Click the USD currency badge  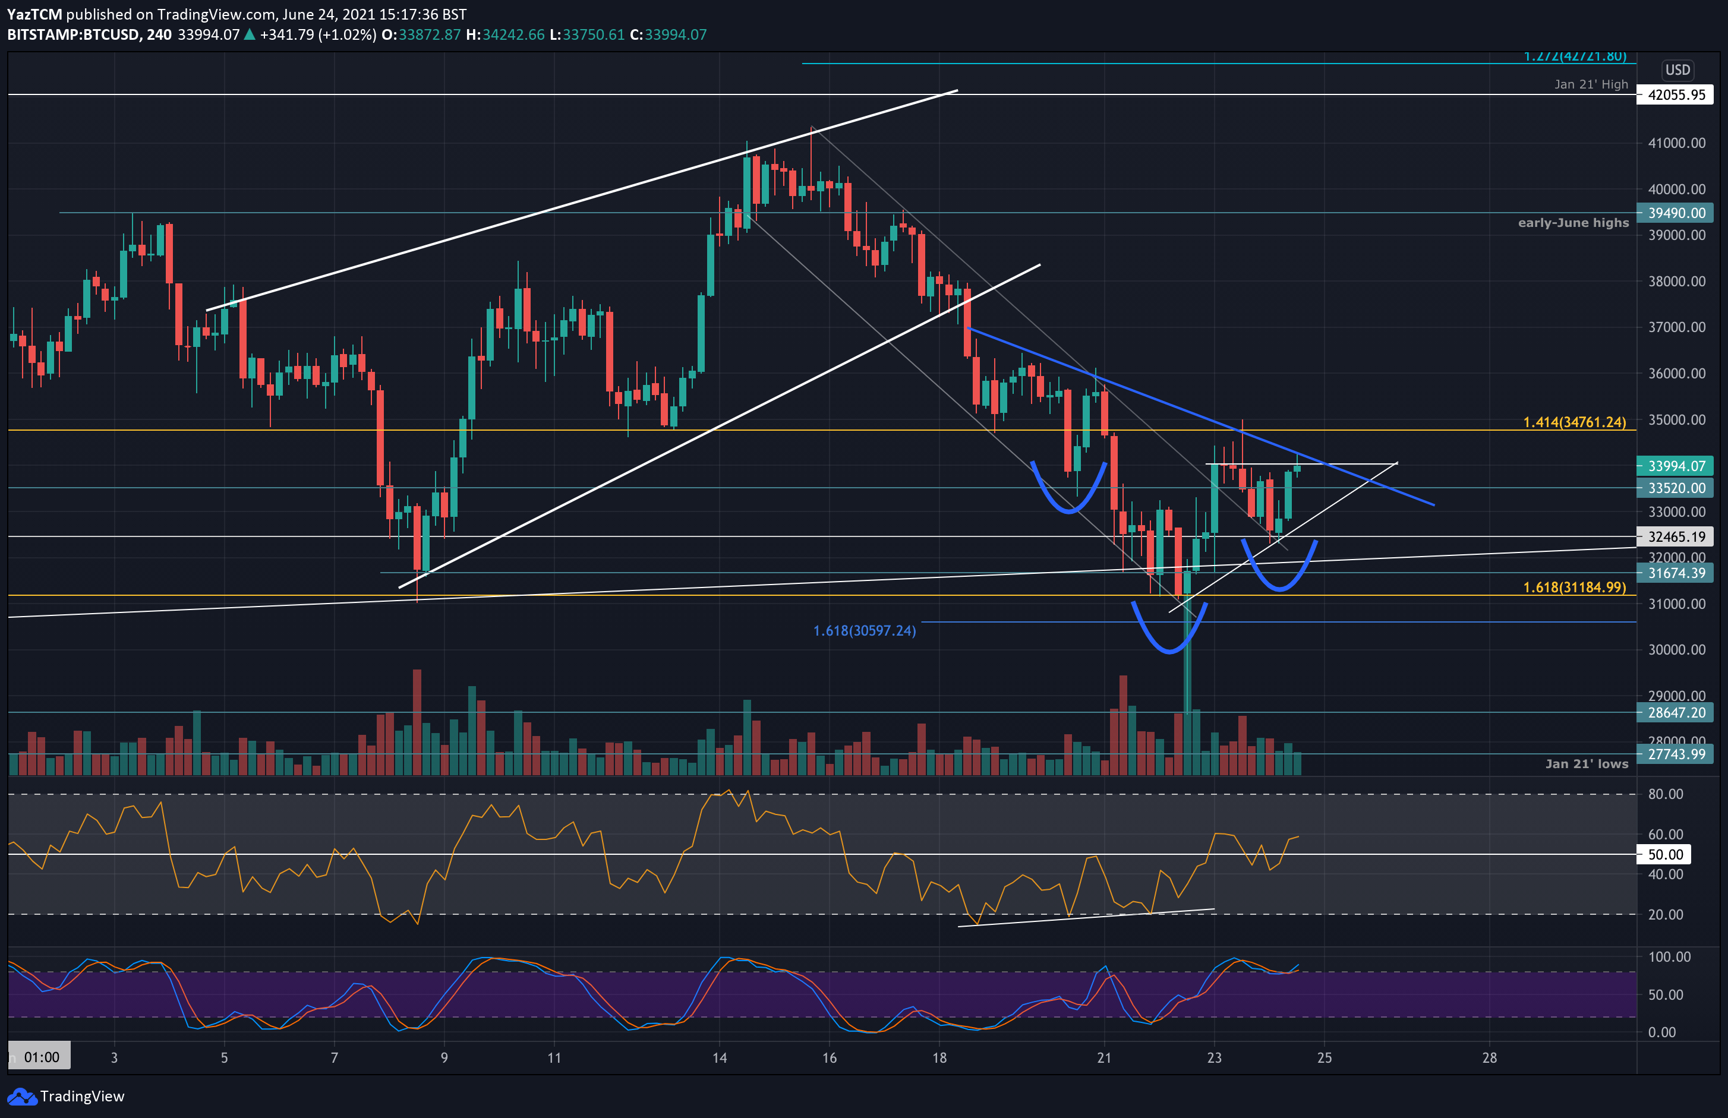coord(1677,70)
